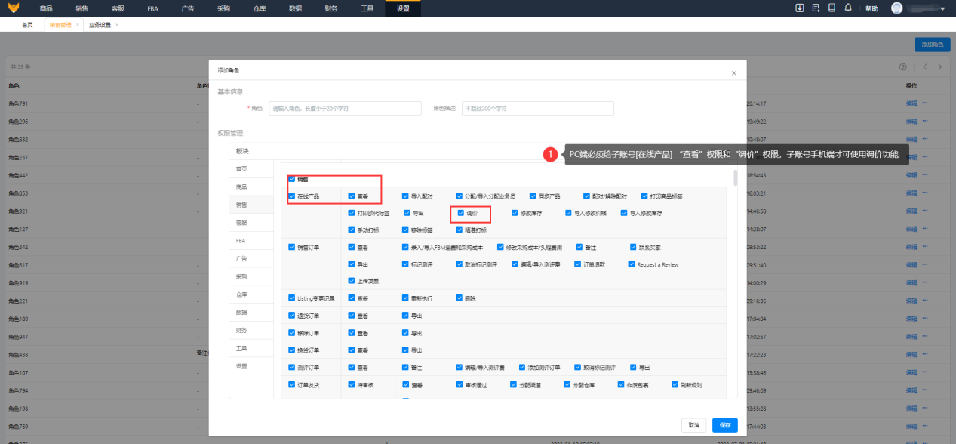Viewport: 956px width, 444px height.
Task: Toggle the 退货订单 checkbox
Action: [291, 316]
